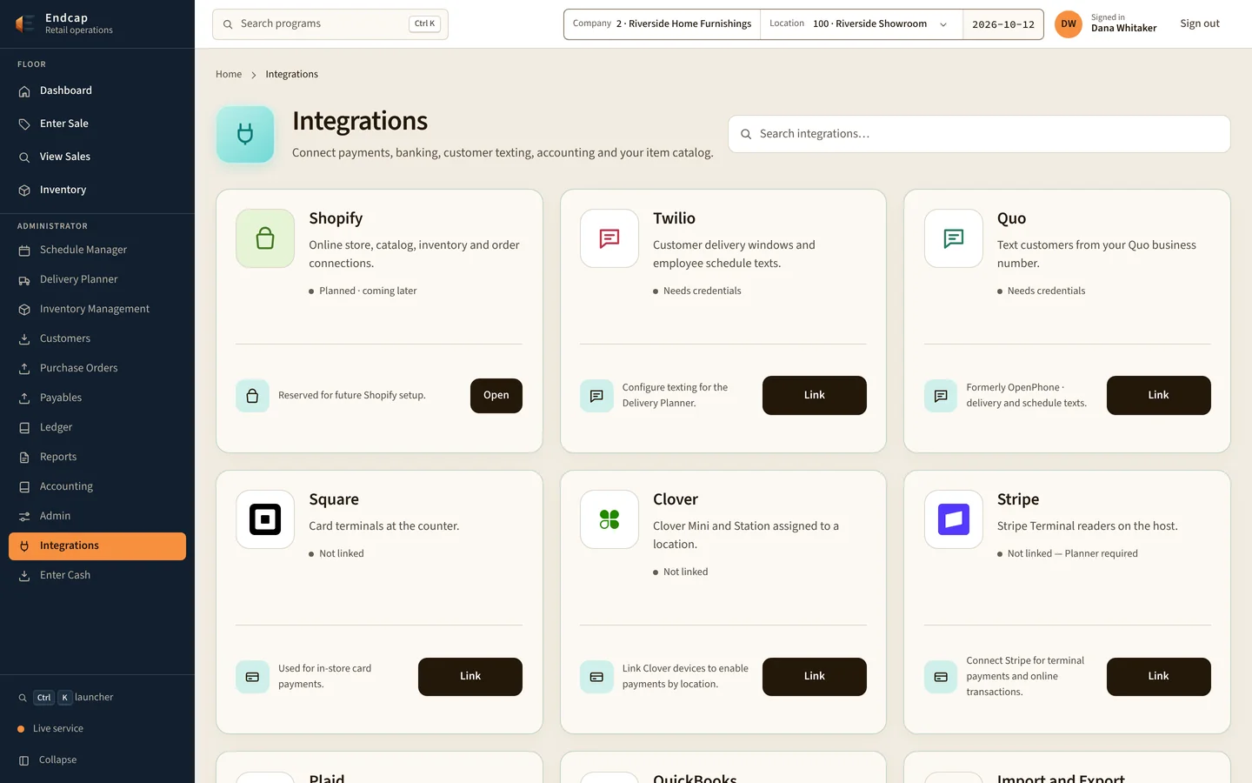Click the DW user avatar

1069,24
